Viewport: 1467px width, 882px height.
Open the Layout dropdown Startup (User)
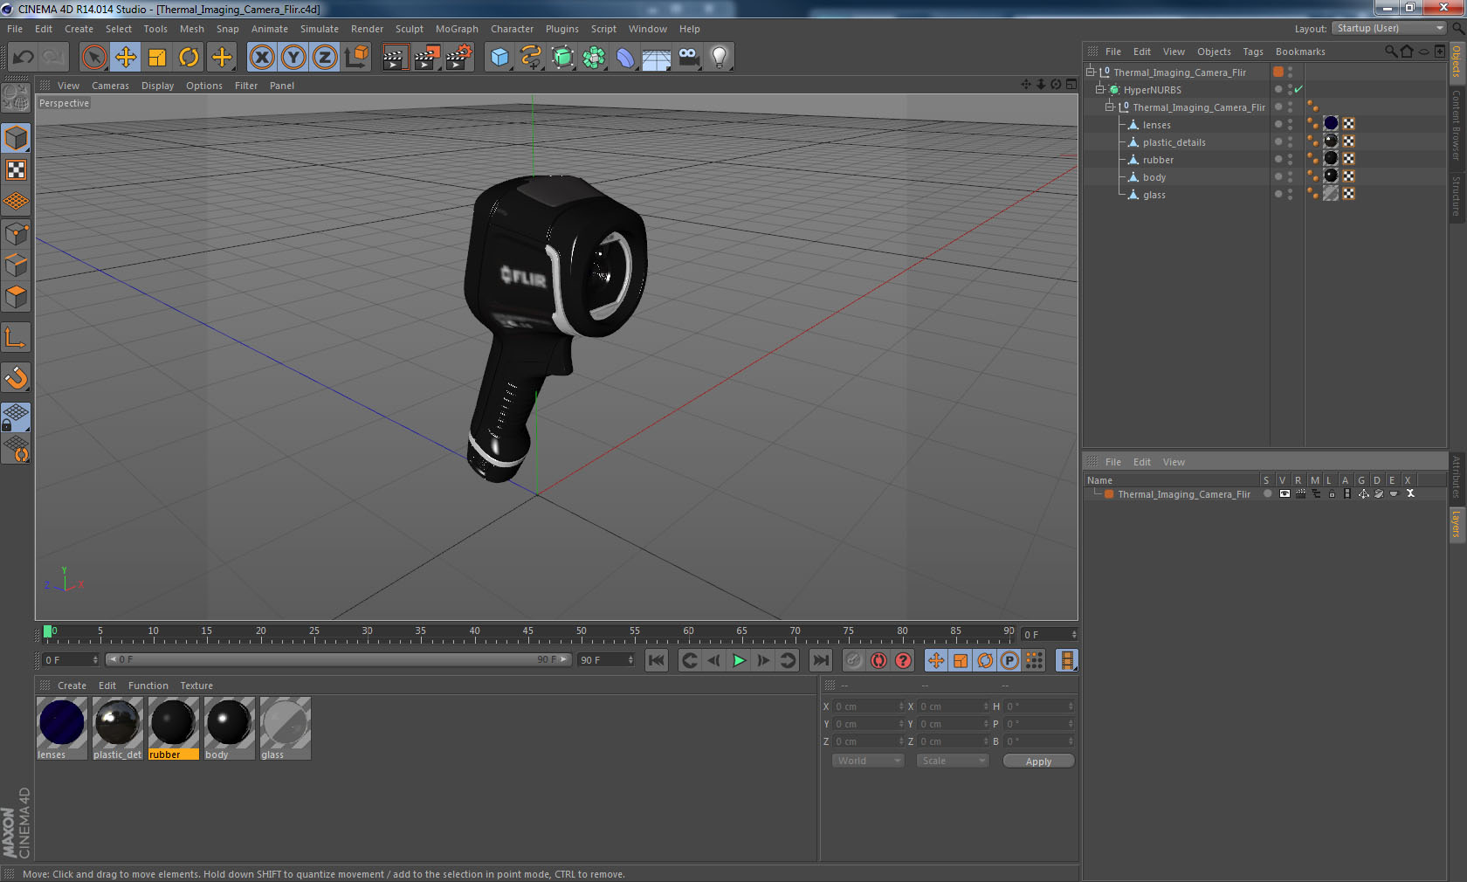[x=1389, y=29]
